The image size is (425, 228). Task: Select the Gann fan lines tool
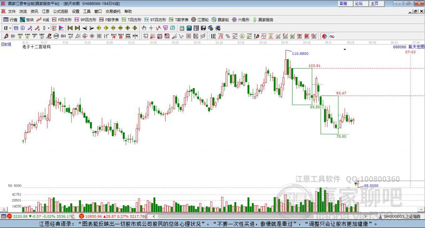(x=153, y=36)
